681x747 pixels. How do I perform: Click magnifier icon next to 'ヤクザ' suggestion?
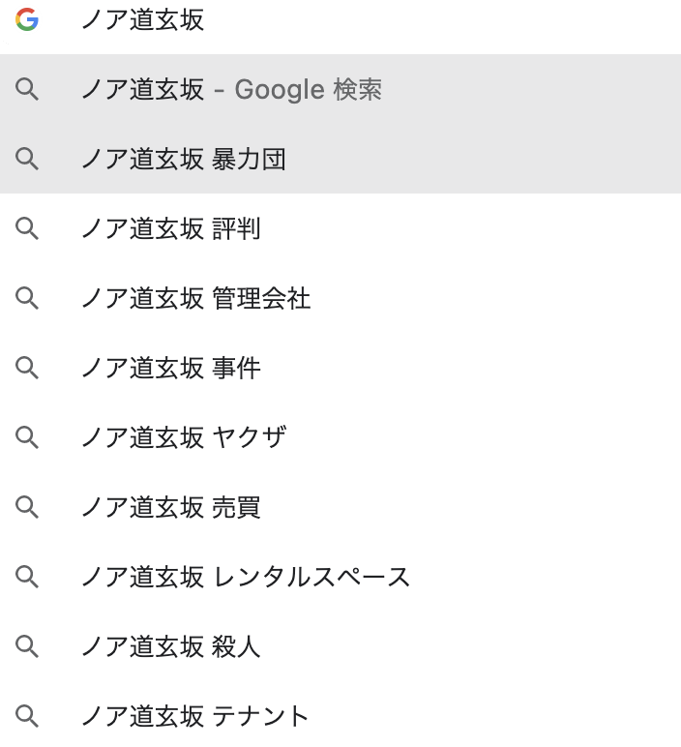27,437
